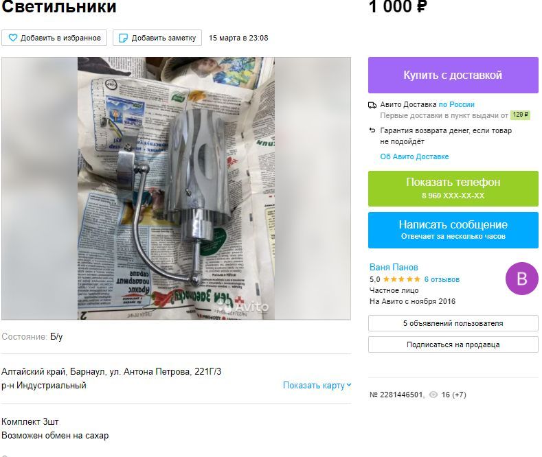This screenshot has width=542, height=457.
Task: Write a message to the seller
Action: tap(453, 230)
